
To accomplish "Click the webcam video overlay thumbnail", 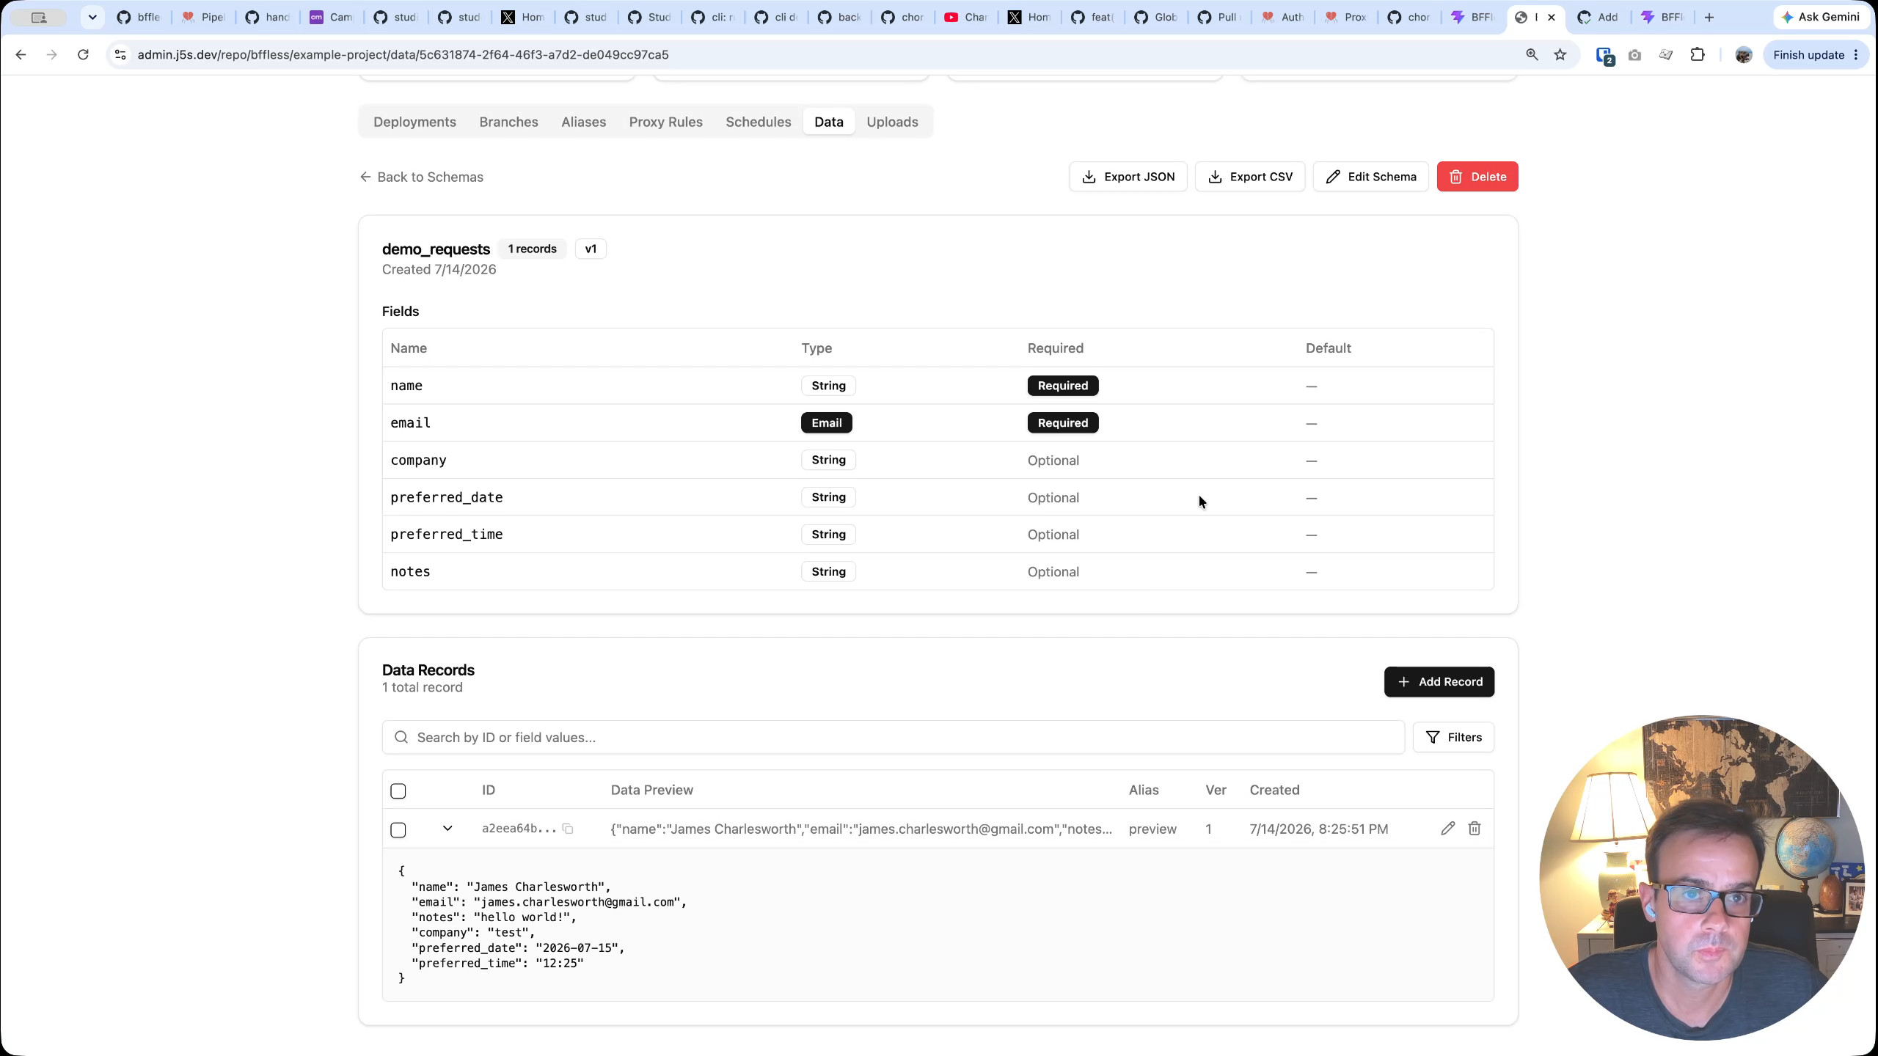I will point(1702,878).
